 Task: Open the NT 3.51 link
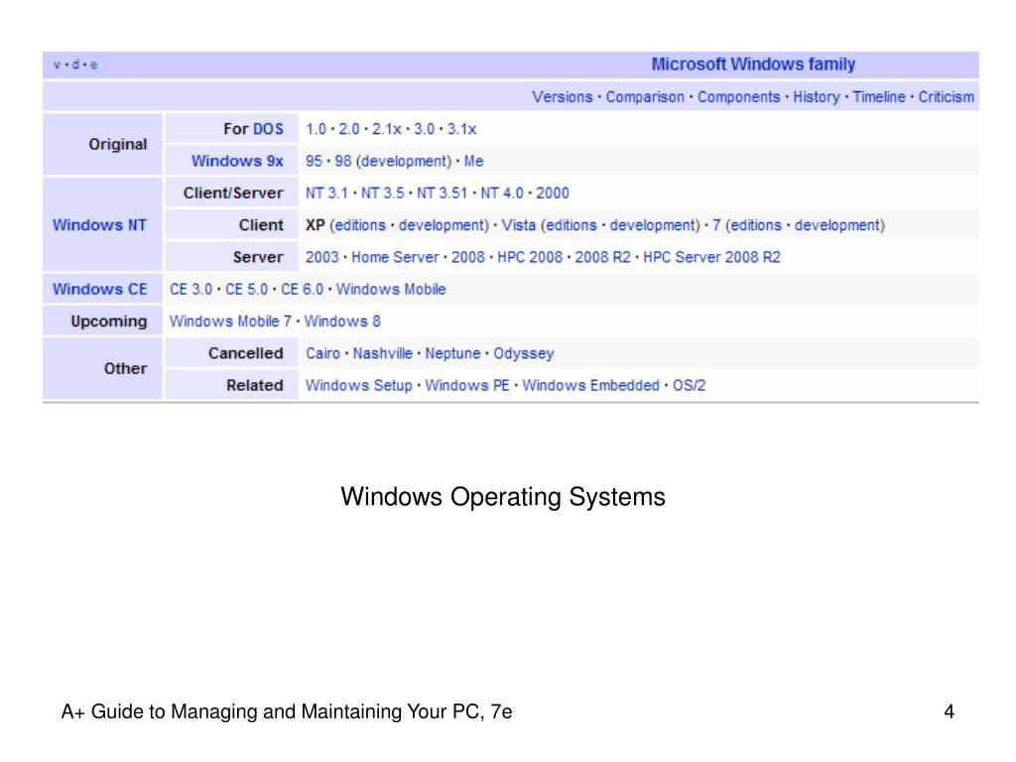point(442,193)
